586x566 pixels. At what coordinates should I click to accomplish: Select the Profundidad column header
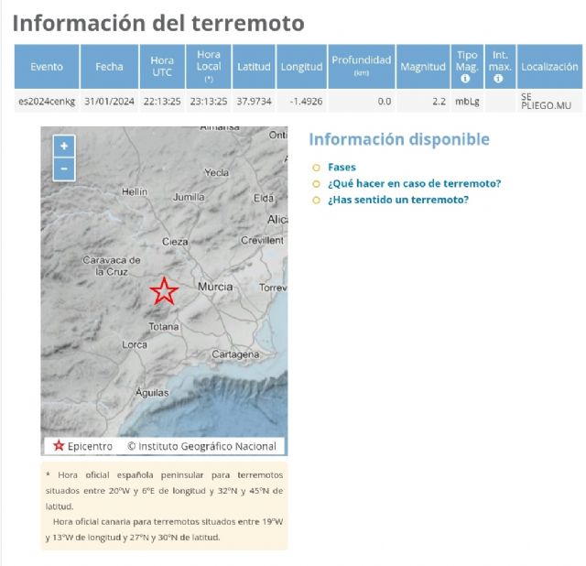pos(361,66)
